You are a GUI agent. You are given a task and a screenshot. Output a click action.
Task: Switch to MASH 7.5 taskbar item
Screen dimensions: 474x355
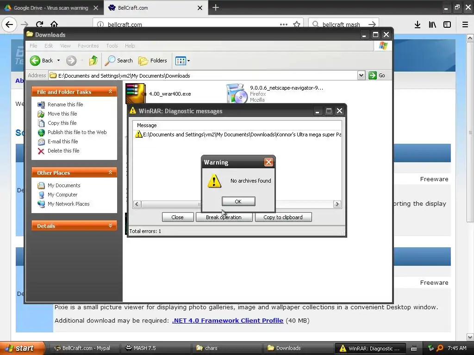(x=155, y=348)
